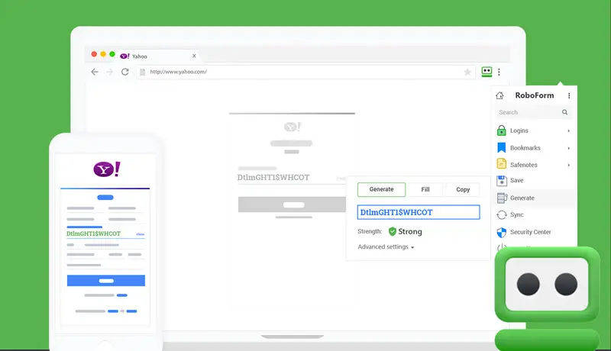Click the Generate password icon

[502, 198]
